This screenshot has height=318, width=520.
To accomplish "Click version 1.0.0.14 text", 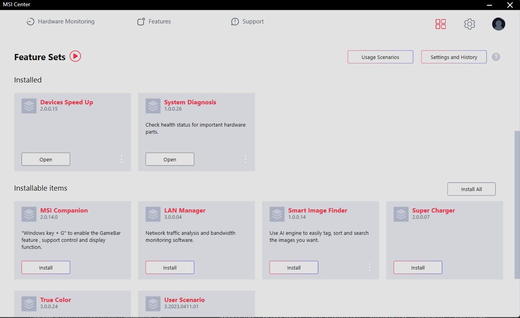I will point(297,217).
